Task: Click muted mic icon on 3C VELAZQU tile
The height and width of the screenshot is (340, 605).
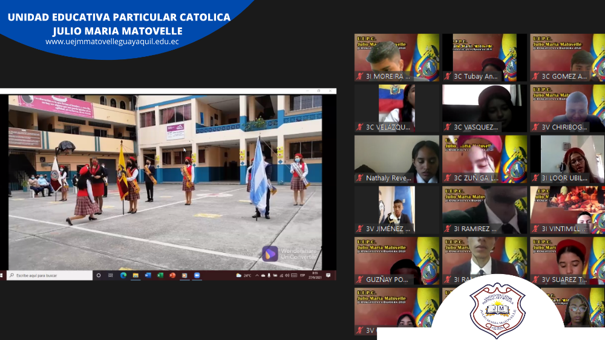Action: tap(360, 127)
